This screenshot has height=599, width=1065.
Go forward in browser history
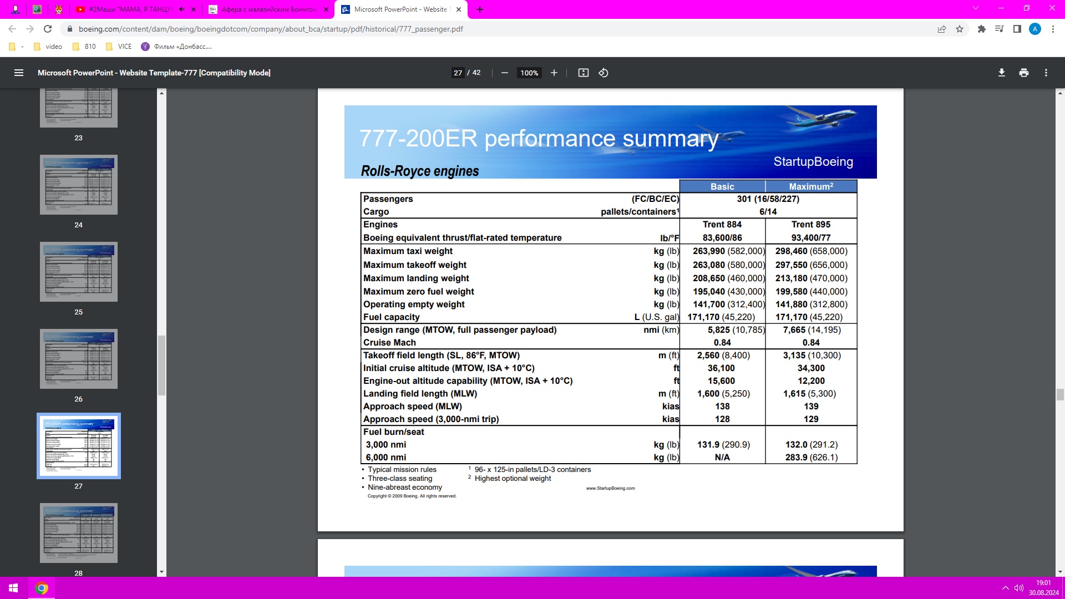coord(30,29)
